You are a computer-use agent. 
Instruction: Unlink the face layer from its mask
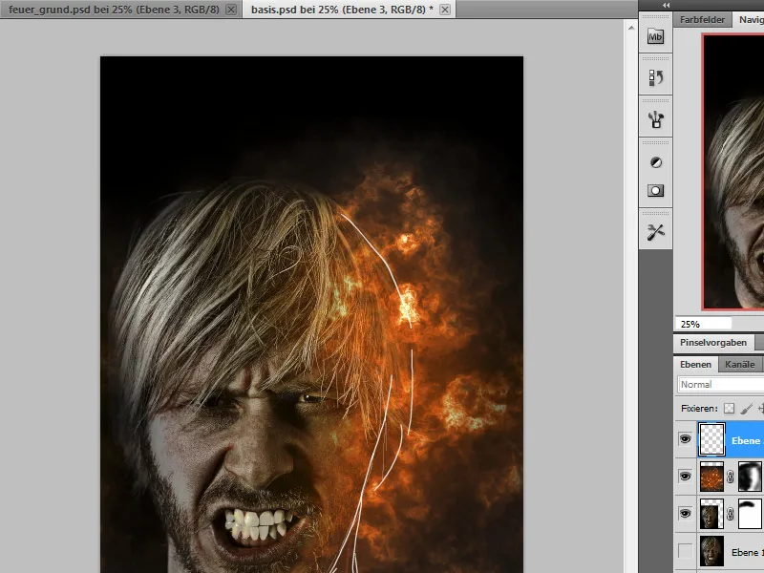tap(731, 514)
